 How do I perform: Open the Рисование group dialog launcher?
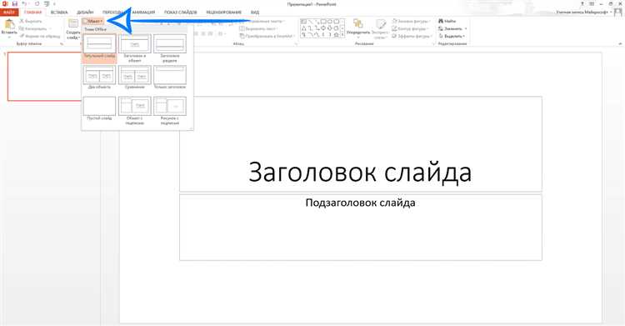coord(432,44)
